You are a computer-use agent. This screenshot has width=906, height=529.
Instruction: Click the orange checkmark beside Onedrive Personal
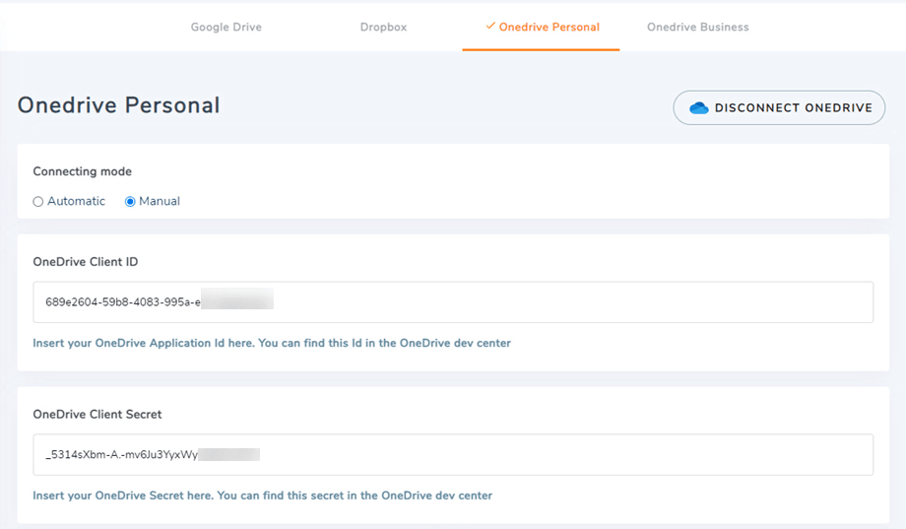click(x=490, y=27)
